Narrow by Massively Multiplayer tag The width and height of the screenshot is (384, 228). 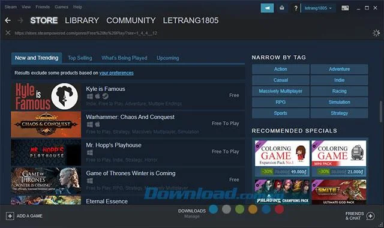tap(280, 91)
